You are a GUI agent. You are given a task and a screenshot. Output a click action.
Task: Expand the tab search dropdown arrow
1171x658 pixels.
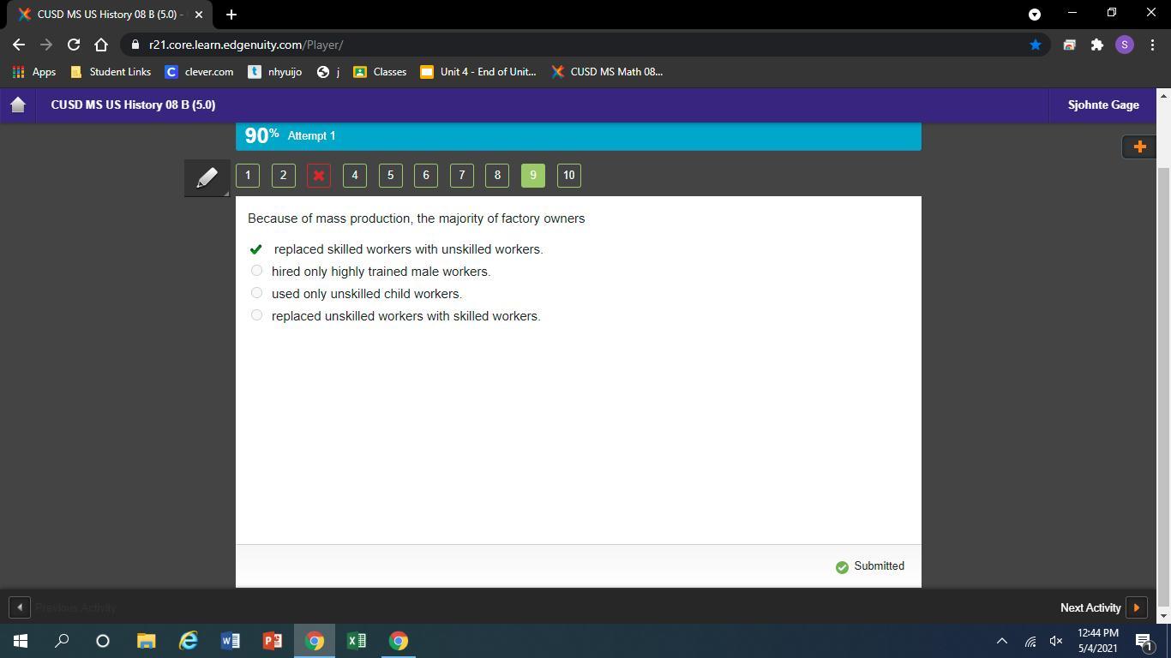click(1035, 15)
